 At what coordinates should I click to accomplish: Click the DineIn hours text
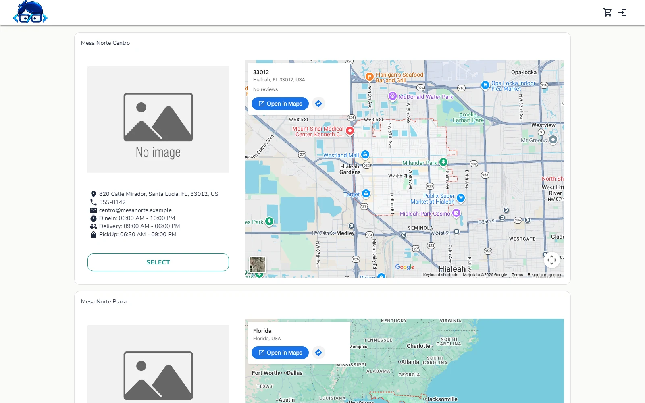(137, 218)
